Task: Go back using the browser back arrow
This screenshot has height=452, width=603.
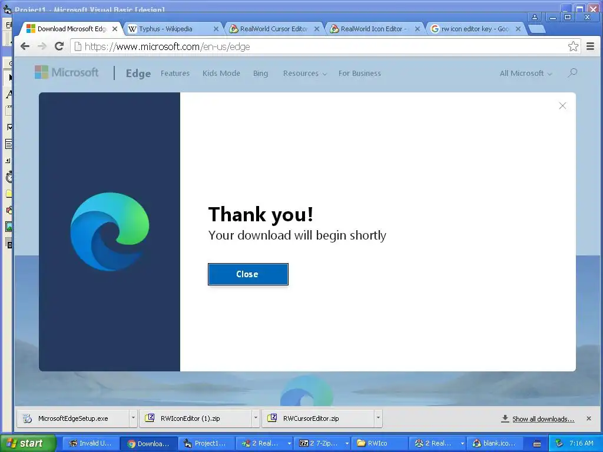Action: pos(25,46)
